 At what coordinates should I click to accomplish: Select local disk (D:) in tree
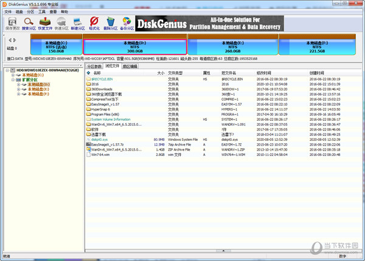(39, 84)
